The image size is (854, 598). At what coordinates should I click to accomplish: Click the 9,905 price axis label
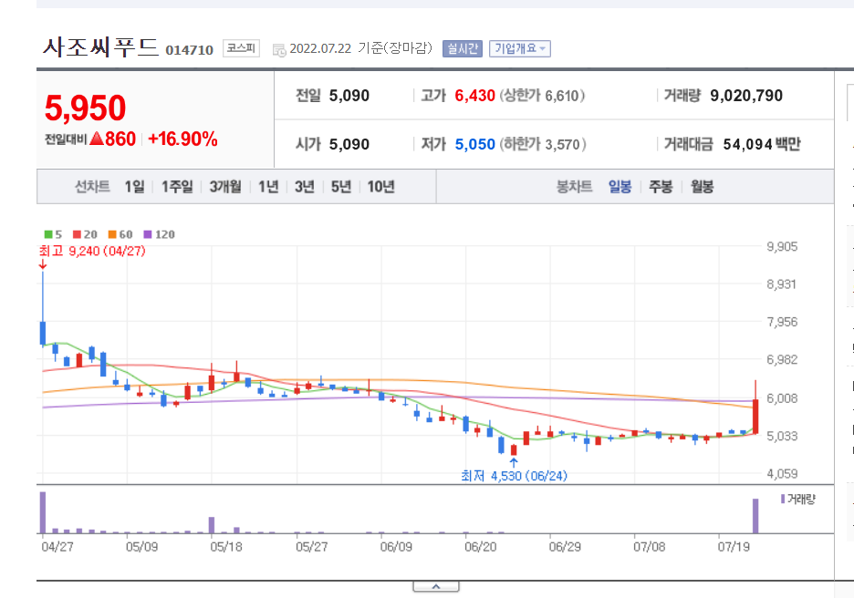coord(782,247)
